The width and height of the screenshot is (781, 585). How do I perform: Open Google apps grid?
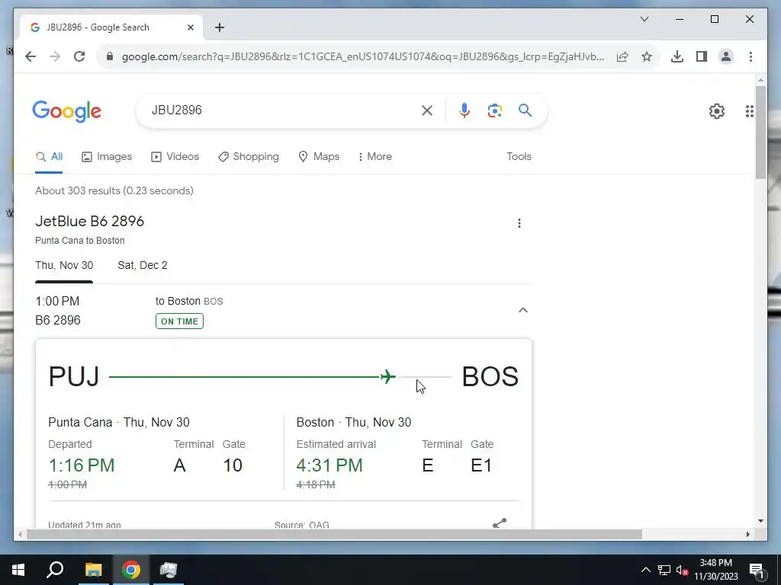point(750,111)
